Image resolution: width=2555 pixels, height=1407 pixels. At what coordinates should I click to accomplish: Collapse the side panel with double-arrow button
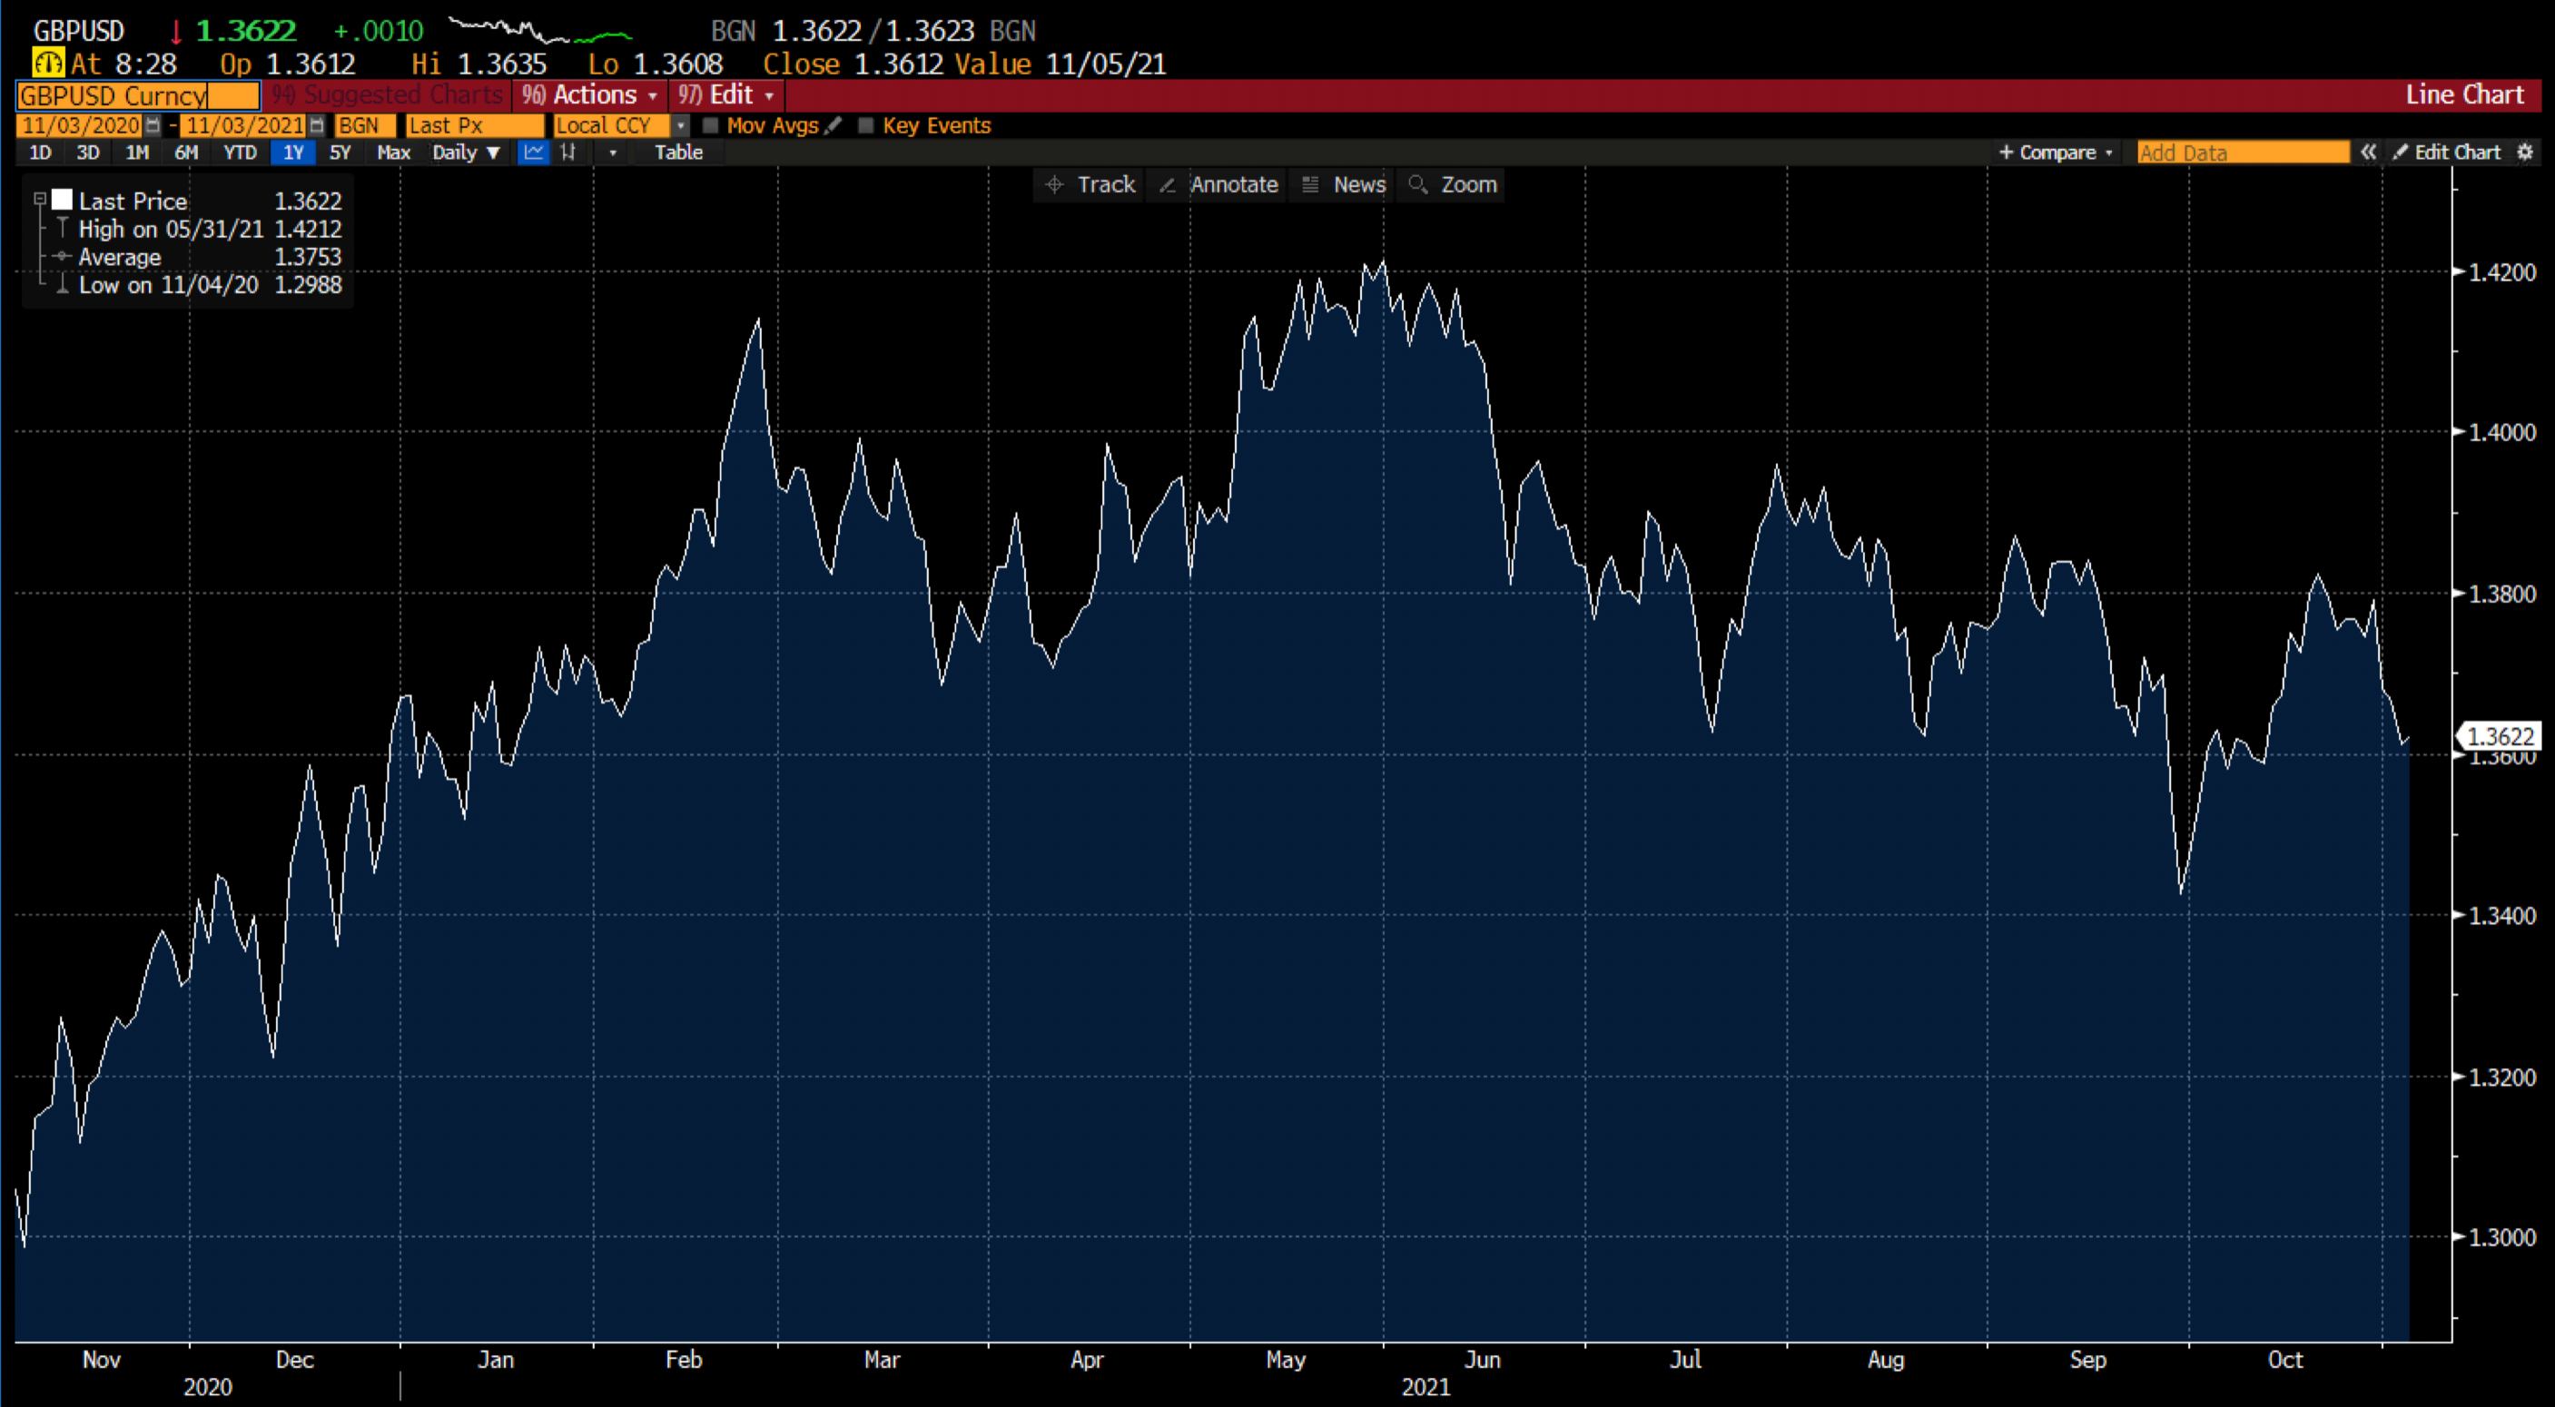2371,152
